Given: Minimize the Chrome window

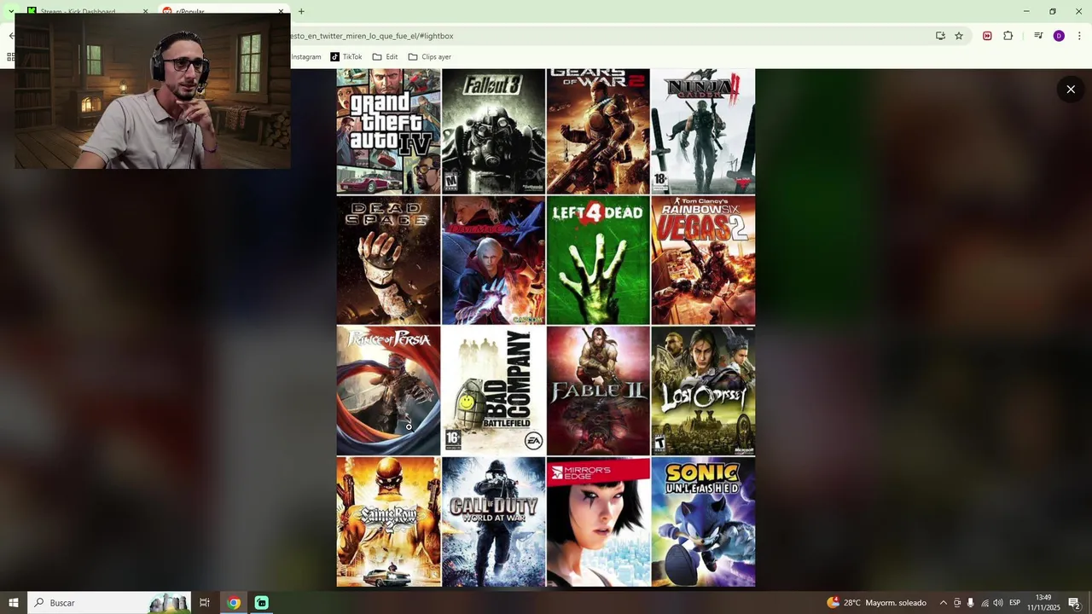Looking at the screenshot, I should (1026, 11).
